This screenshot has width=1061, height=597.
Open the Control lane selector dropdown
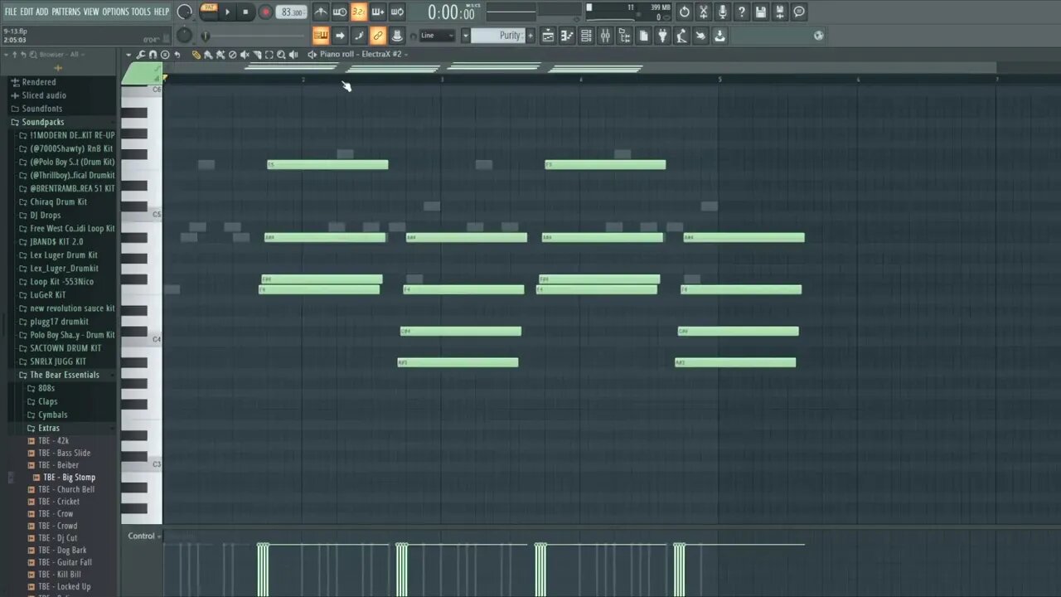pos(144,536)
